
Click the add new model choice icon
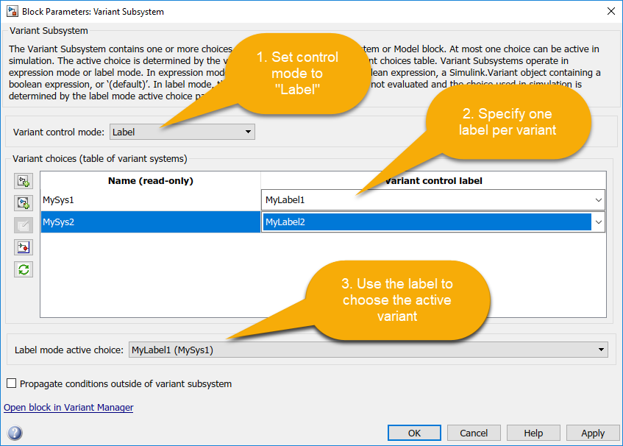tap(24, 203)
